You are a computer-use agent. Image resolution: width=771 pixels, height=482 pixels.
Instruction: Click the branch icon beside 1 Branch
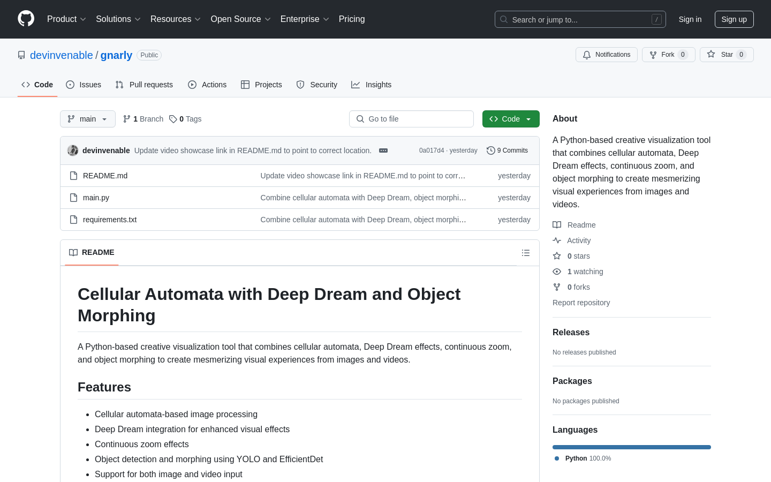pyautogui.click(x=127, y=119)
